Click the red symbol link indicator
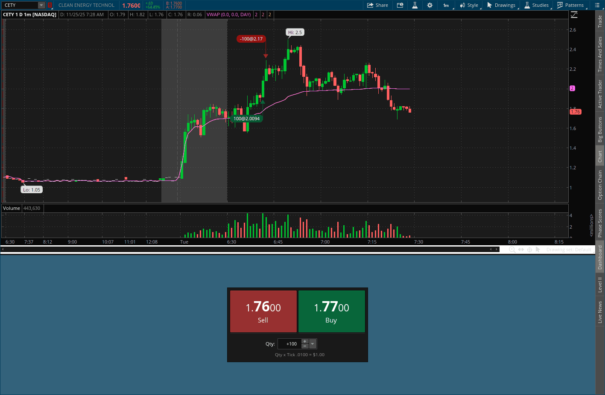Screen dimensions: 605x395 tap(50, 5)
